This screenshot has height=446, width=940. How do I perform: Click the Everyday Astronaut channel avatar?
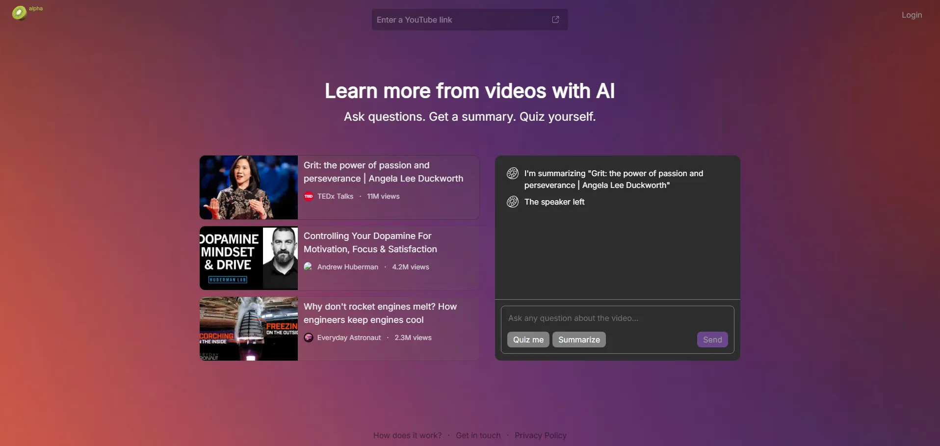[x=309, y=338]
